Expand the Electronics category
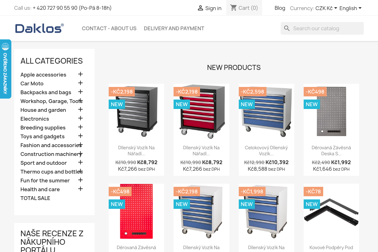378x252 pixels. pyautogui.click(x=80, y=118)
